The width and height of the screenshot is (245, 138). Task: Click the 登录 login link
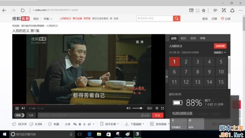205,18
